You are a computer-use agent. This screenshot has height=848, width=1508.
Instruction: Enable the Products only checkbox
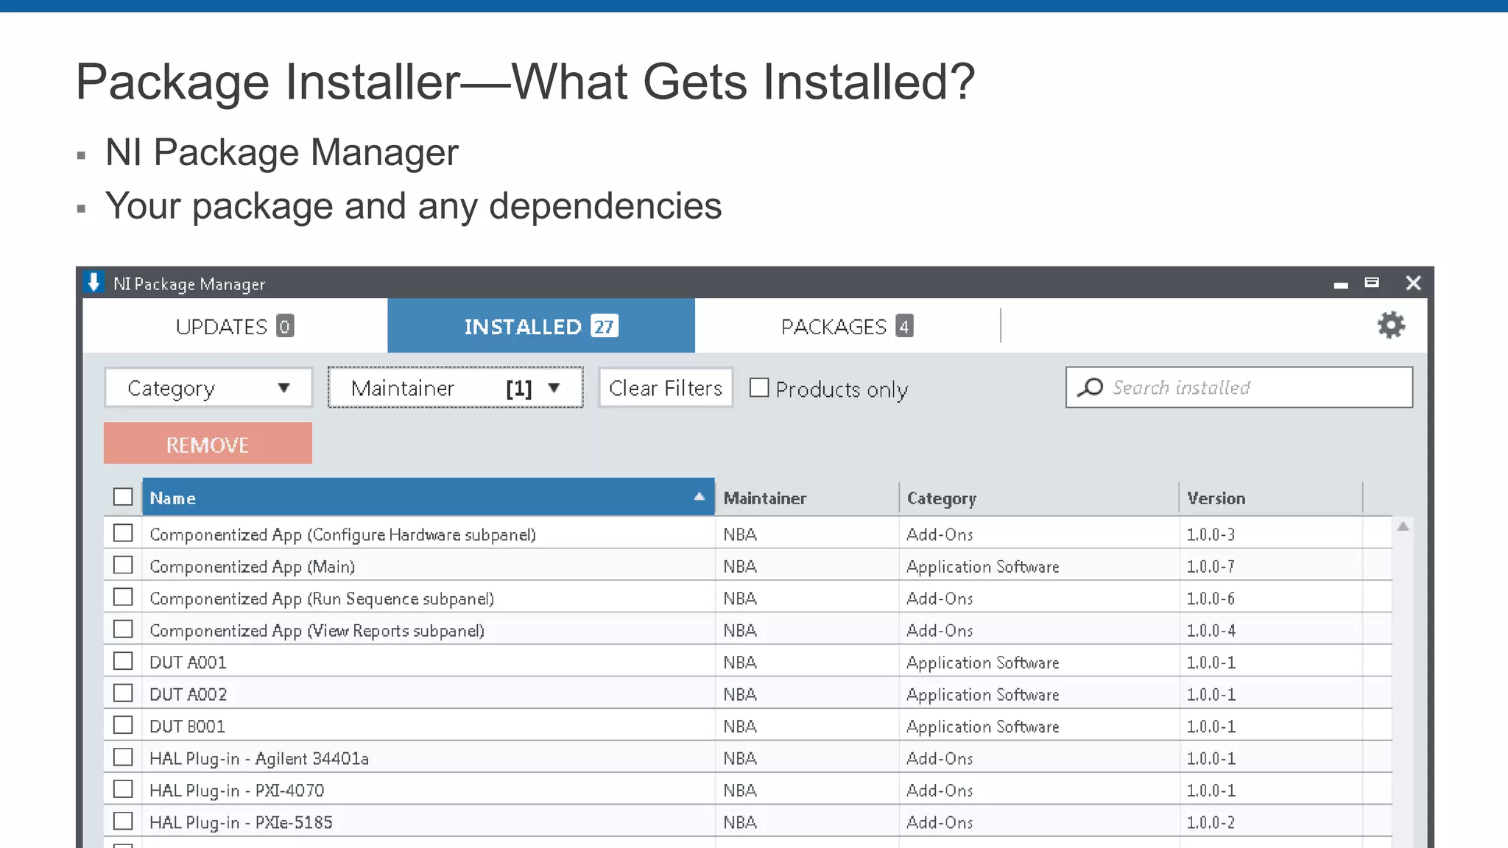click(x=759, y=388)
